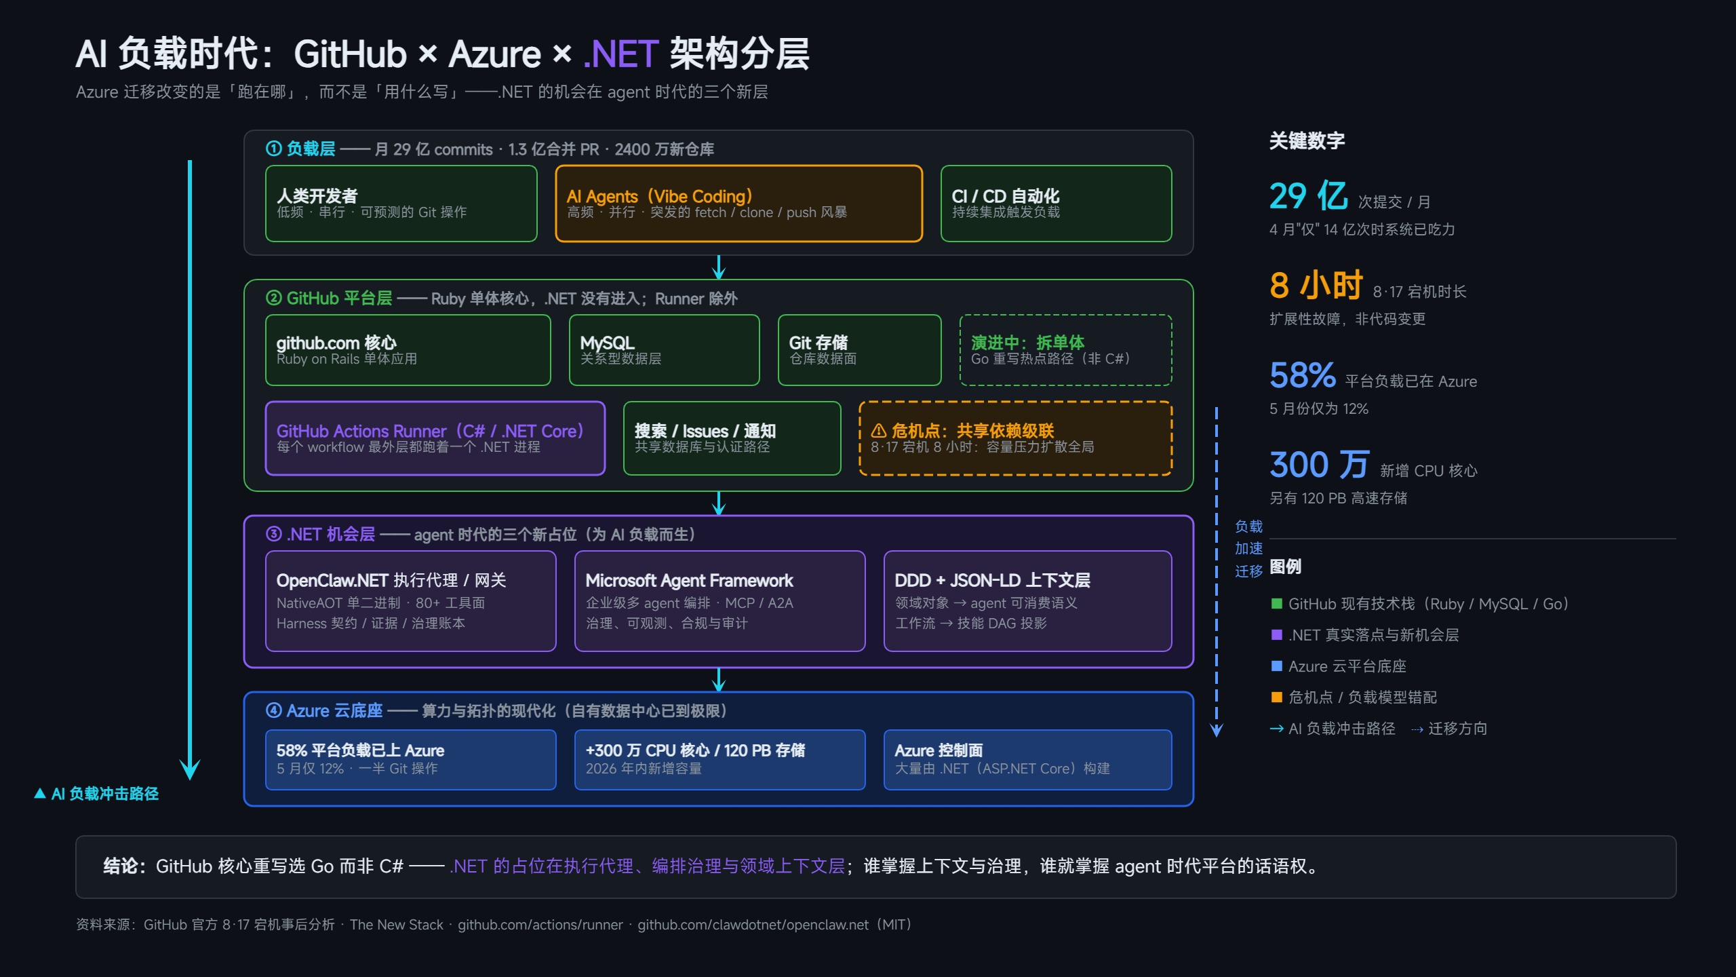1736x977 pixels.
Task: Click the '→ AI 负载冲击路径' legend entry
Action: click(1333, 729)
